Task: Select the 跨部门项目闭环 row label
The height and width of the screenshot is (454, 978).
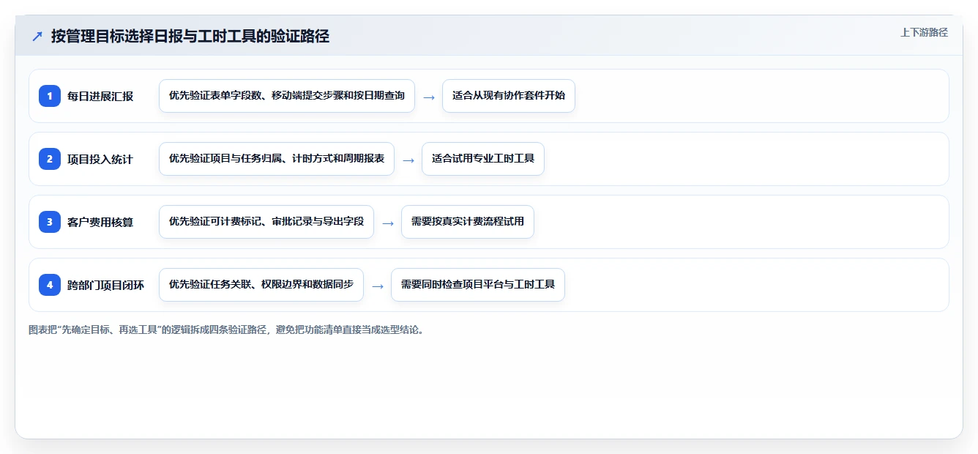Action: click(106, 285)
